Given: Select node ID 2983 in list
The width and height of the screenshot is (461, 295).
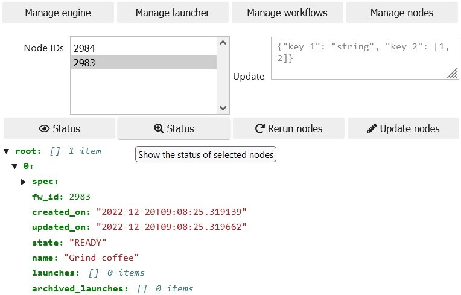Looking at the screenshot, I should click(x=144, y=62).
